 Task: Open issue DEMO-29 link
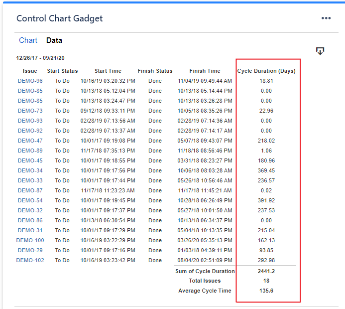30,250
